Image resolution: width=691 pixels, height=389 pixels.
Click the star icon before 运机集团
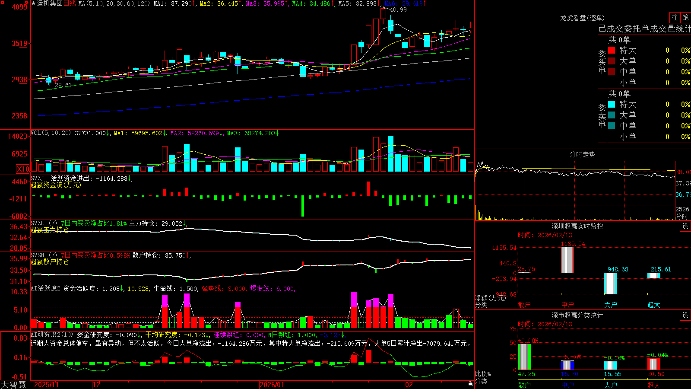pyautogui.click(x=34, y=3)
